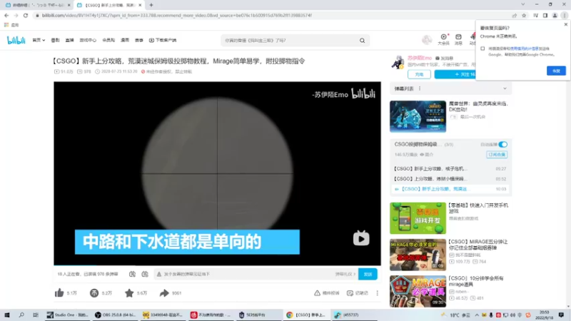Open more options dots beside 记笔记
The height and width of the screenshot is (321, 571).
(x=378, y=293)
